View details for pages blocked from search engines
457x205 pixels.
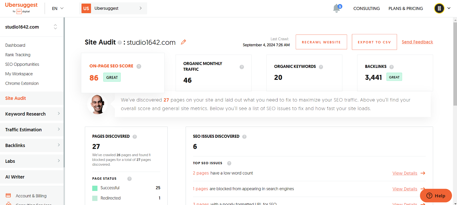[405, 189]
